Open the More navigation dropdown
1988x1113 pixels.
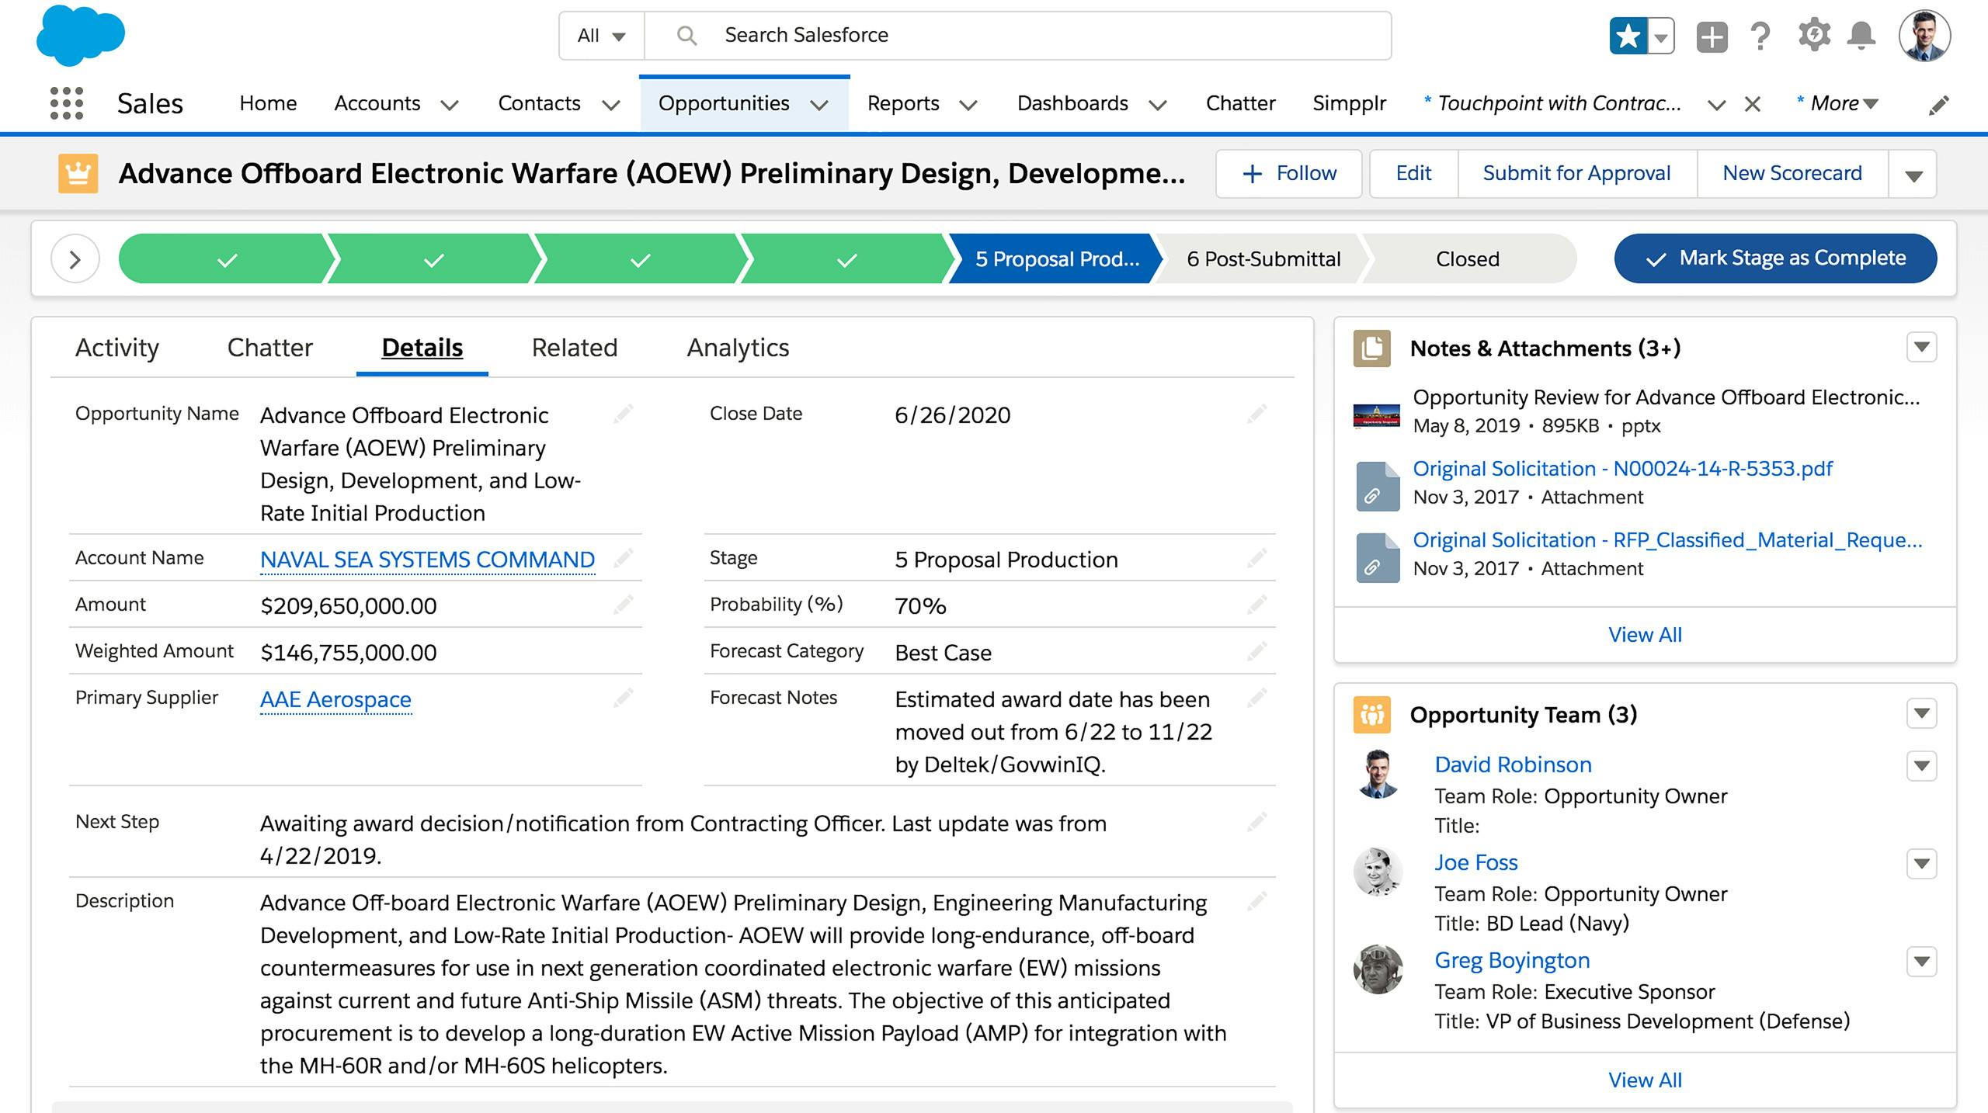pos(1838,103)
